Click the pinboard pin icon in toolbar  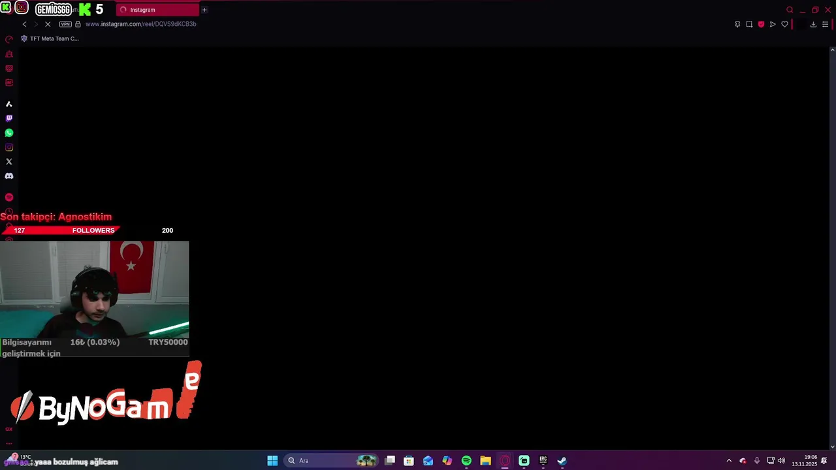click(737, 24)
